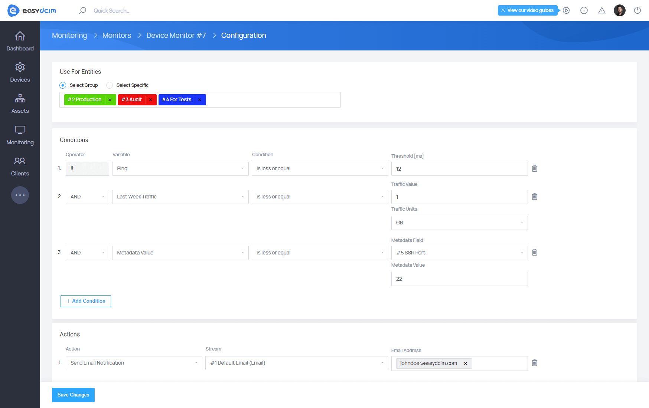The height and width of the screenshot is (408, 649).
Task: Open the Monitors breadcrumb link
Action: pyautogui.click(x=117, y=35)
